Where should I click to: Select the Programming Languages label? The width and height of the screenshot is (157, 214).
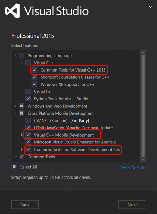pos(50,56)
